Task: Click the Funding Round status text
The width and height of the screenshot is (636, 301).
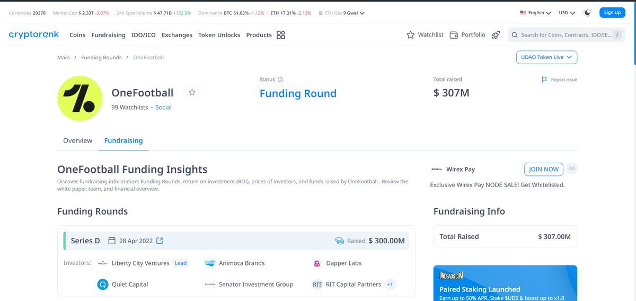Action: 298,94
